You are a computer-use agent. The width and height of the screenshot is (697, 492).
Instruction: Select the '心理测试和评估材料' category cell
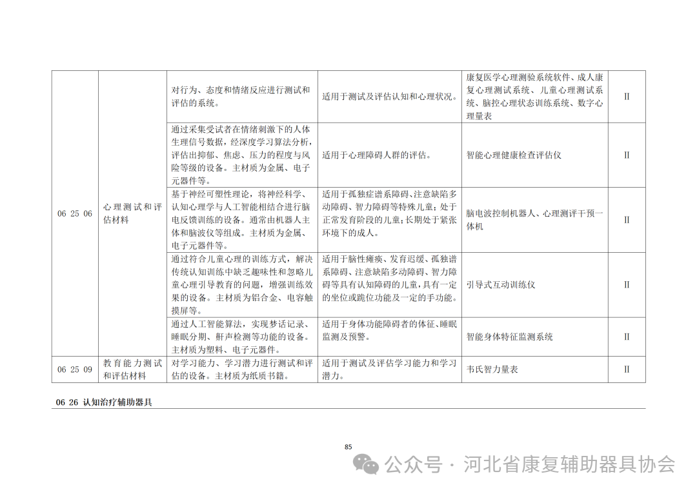[x=132, y=213]
